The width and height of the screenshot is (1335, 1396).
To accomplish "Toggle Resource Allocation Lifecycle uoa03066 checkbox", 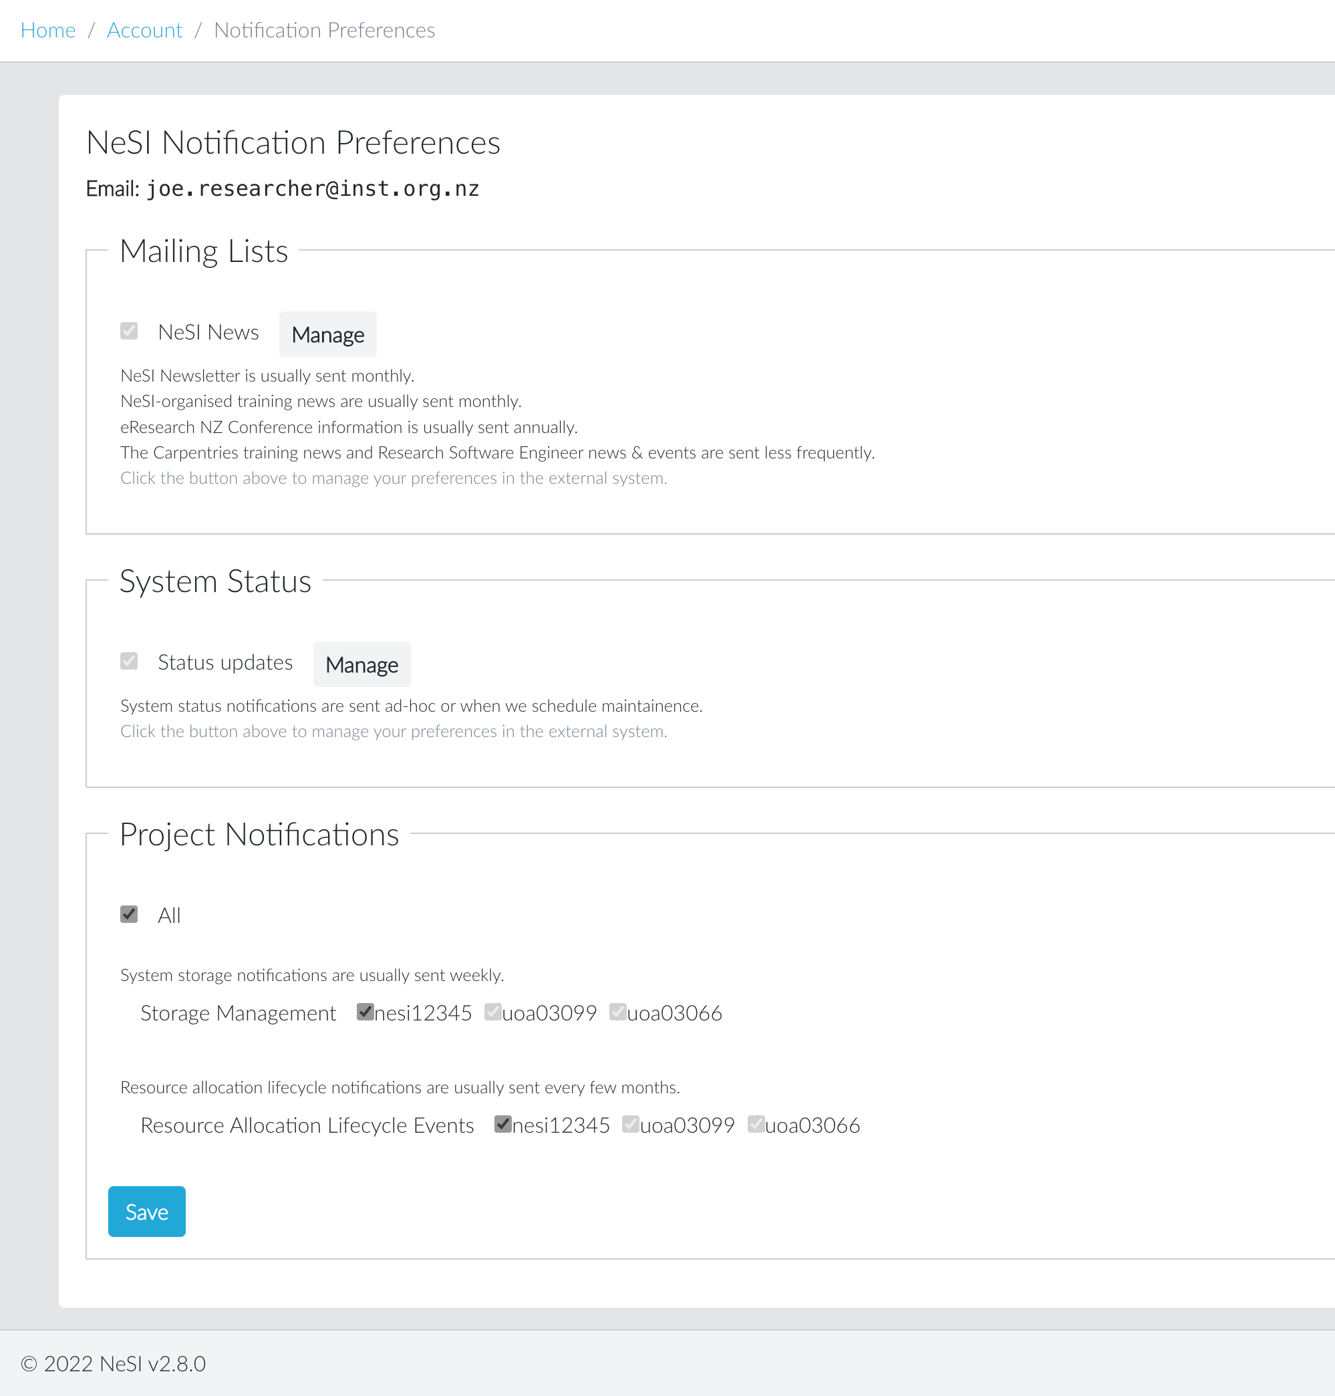I will click(x=756, y=1124).
